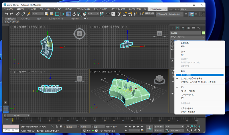Choose すべてを集約 in the context menu
229x135 pixels.
200,75
